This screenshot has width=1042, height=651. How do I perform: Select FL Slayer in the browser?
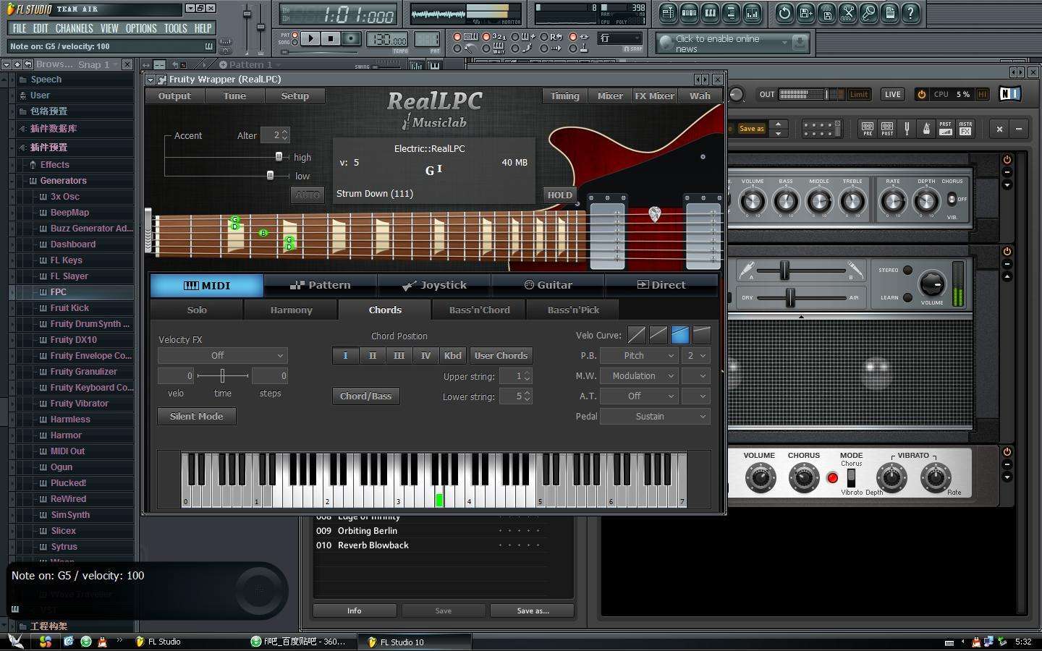[x=69, y=276]
